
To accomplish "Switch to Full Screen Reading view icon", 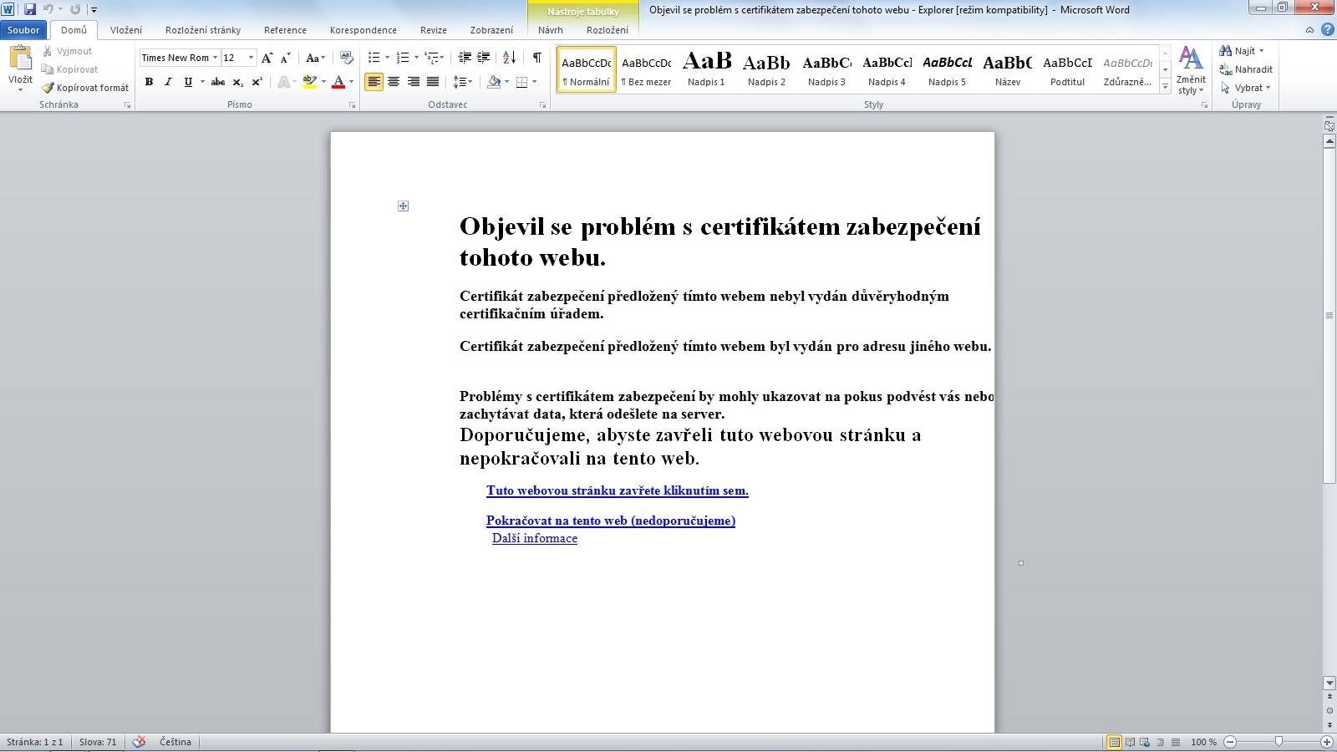I will pos(1130,742).
